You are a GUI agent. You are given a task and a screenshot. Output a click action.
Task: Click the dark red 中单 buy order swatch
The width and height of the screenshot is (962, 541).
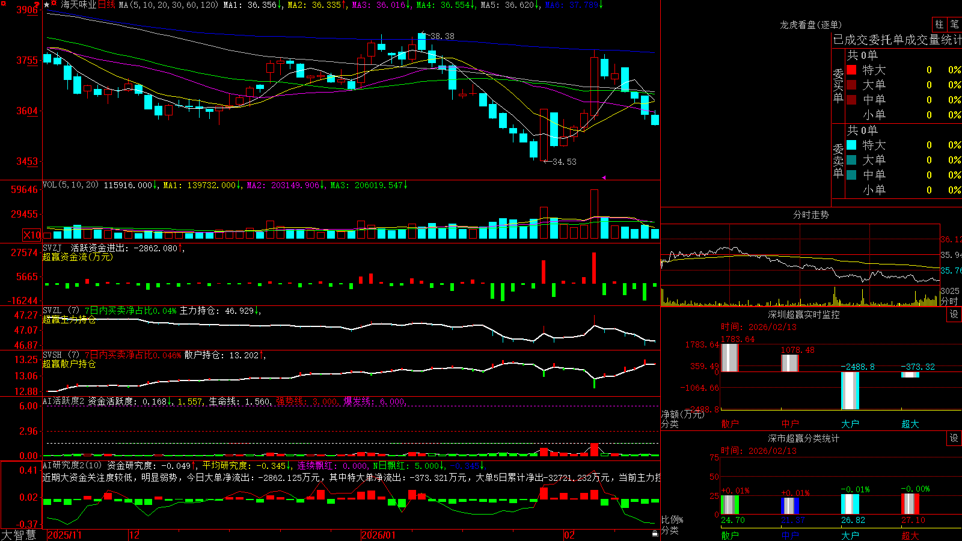[851, 100]
